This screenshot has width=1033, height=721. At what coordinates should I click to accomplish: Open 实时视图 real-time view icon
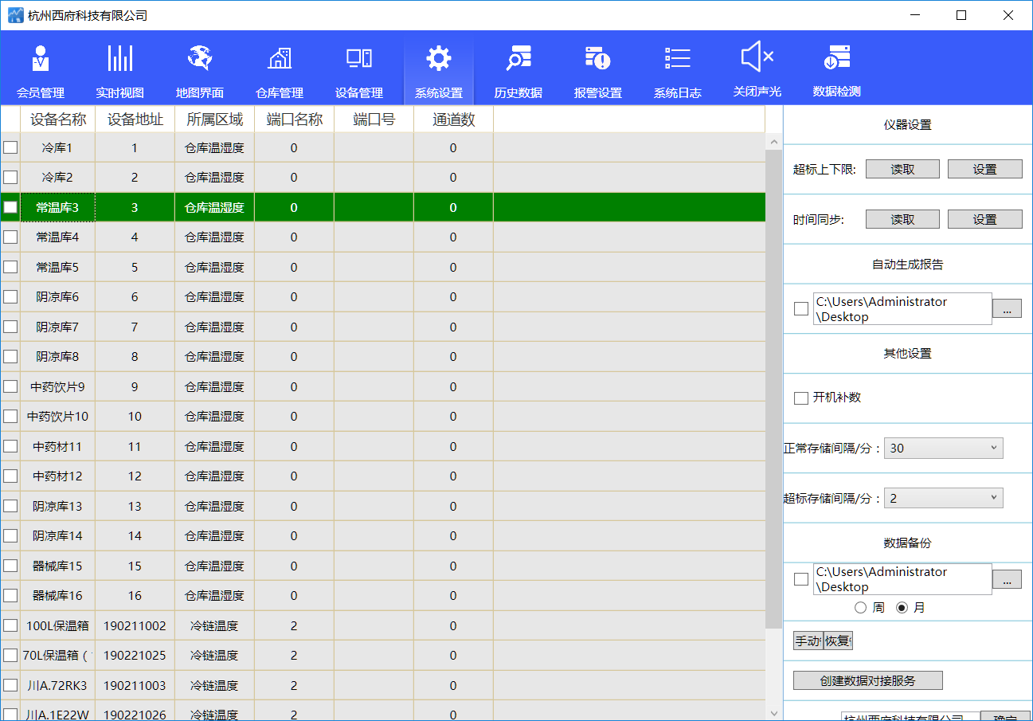tap(120, 58)
